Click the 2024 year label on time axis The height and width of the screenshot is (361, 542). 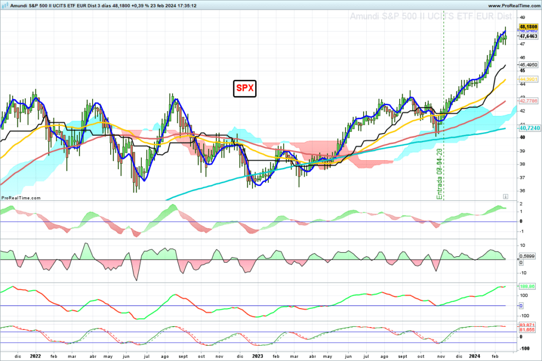tap(474, 356)
